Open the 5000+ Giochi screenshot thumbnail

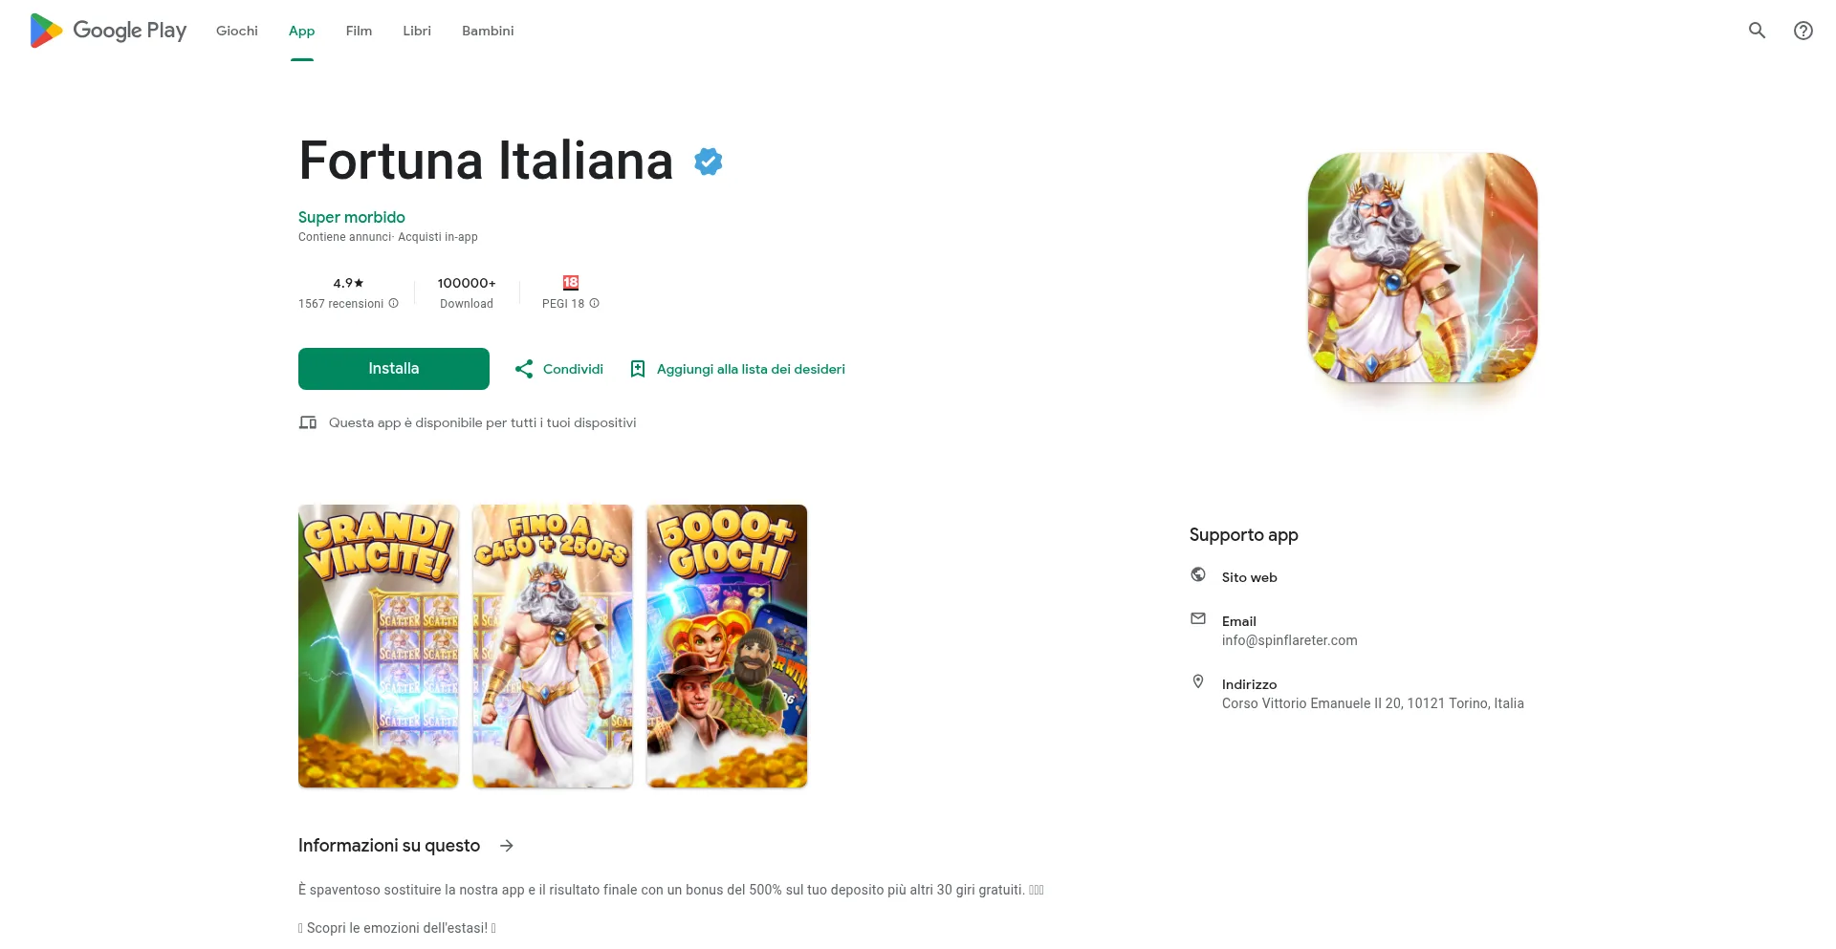click(x=727, y=646)
